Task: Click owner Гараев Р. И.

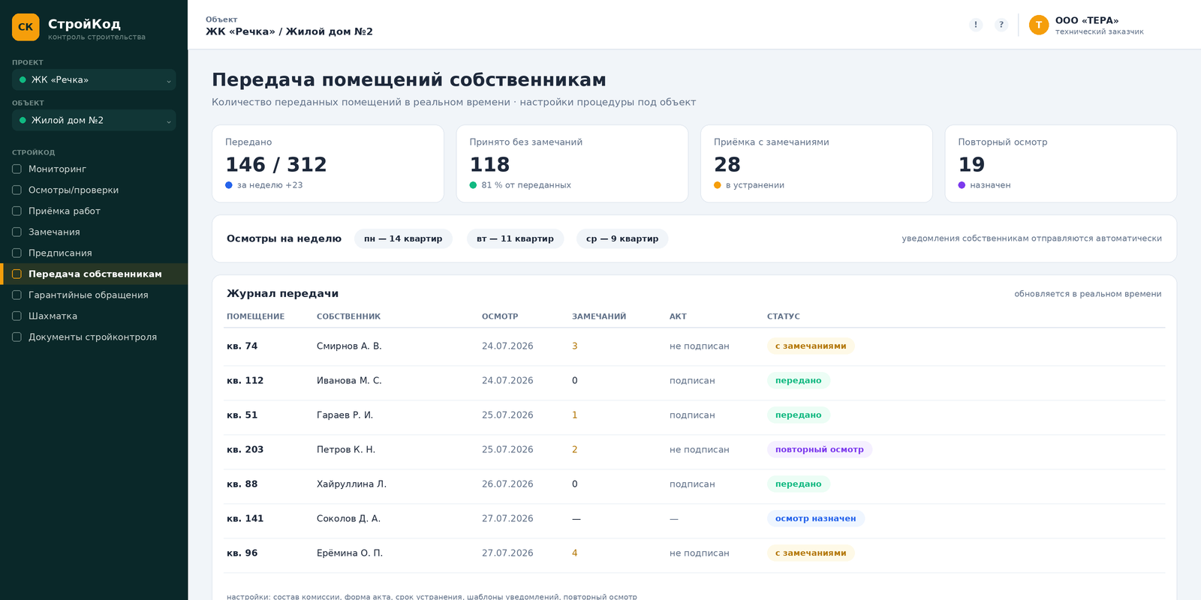Action: tap(345, 415)
